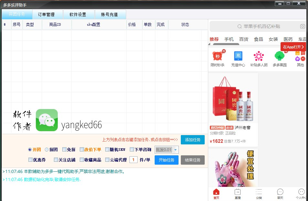
Task: Open the 软件设置 tab
Action: (x=79, y=15)
